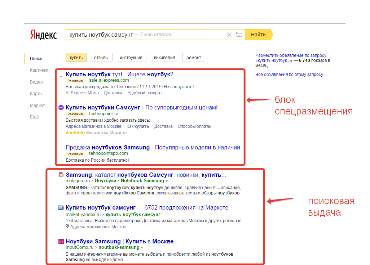Click the text 'Доставка по России бесплатно!'
Screen dimensions: 370x265
coord(97,160)
